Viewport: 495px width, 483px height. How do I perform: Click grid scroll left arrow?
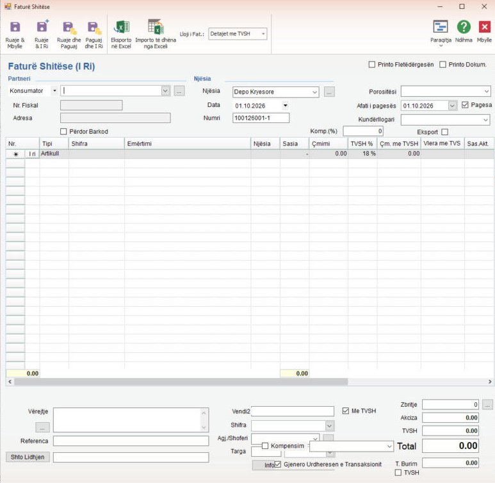point(10,382)
